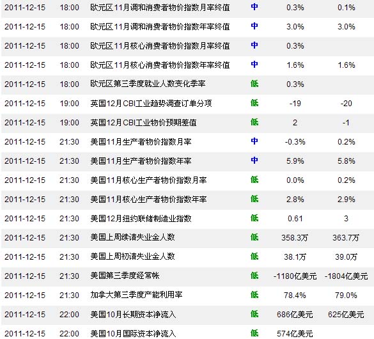Click the -19 value in CBI订单分项 row
The width and height of the screenshot is (374, 339).
tap(295, 103)
